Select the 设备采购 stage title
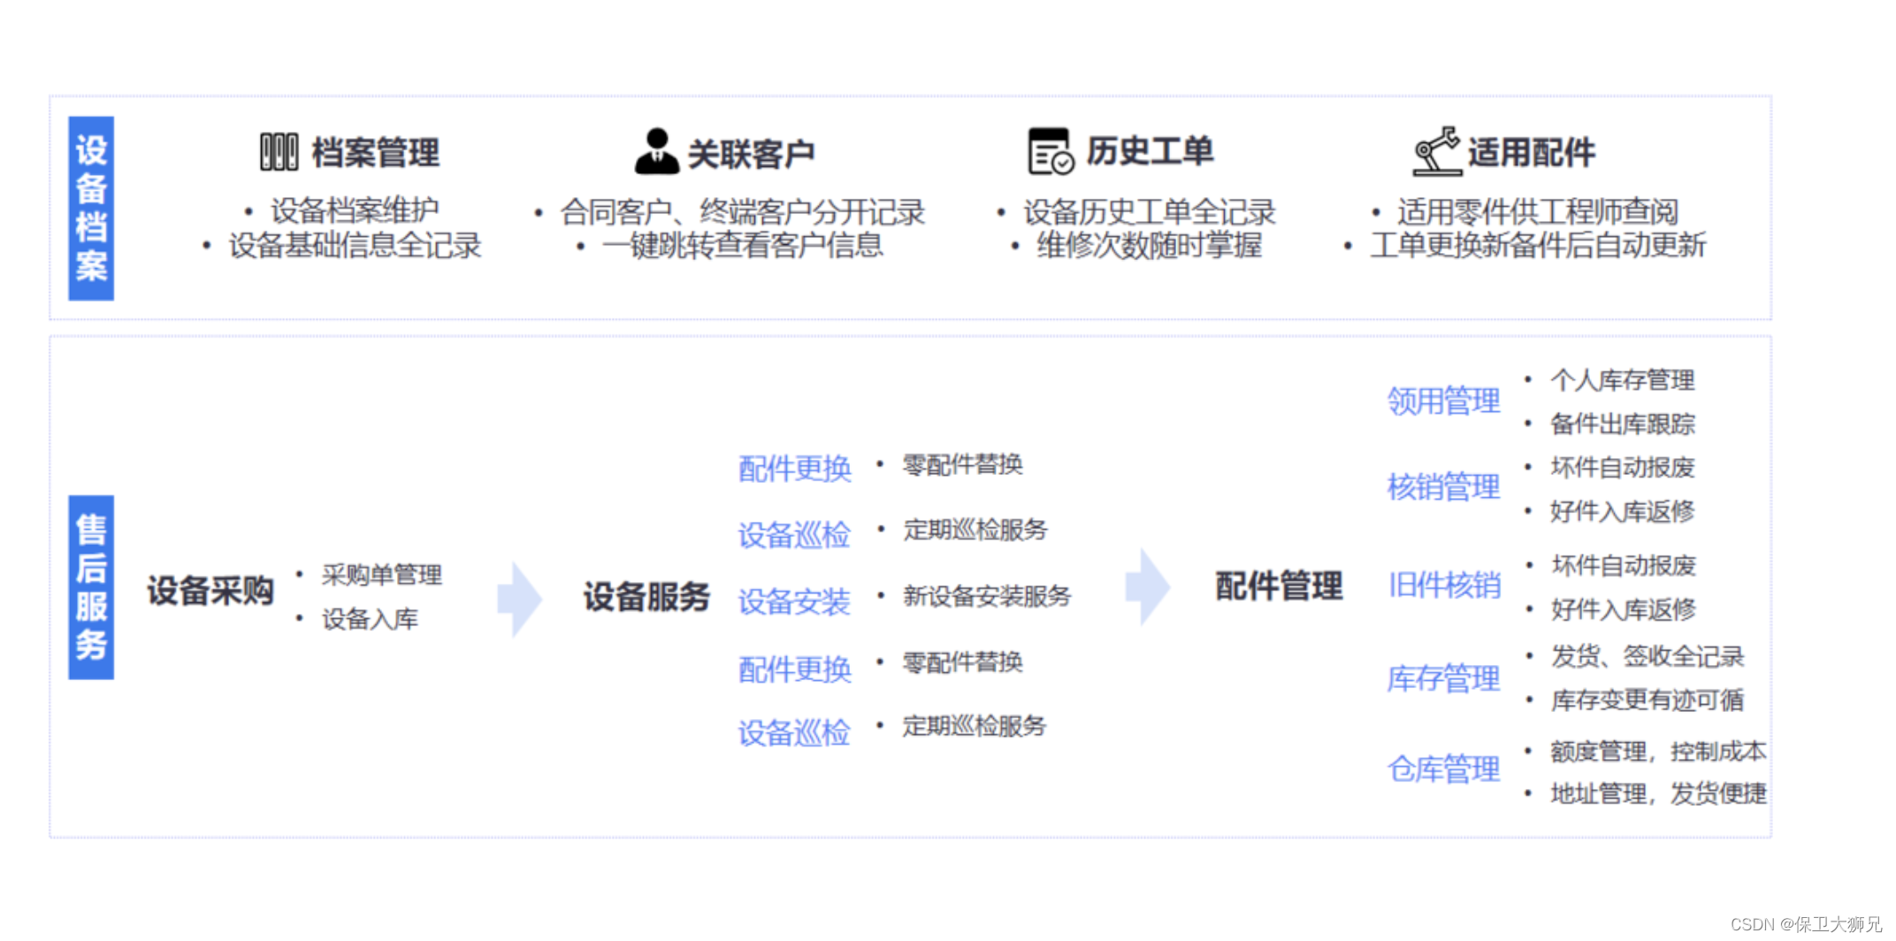1896x941 pixels. [210, 591]
